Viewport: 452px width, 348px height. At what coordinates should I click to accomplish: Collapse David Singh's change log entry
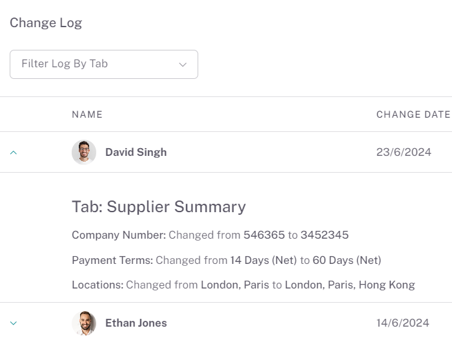(x=14, y=153)
